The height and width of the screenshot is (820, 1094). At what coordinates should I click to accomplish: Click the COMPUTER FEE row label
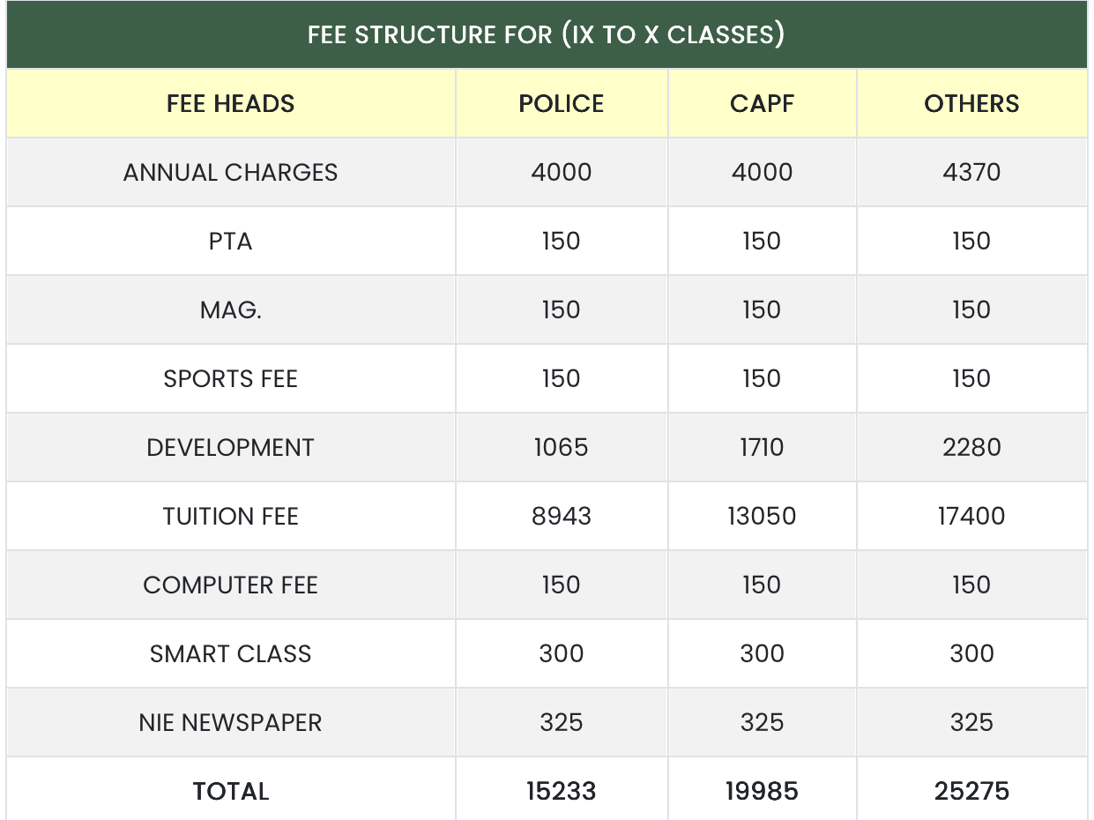pyautogui.click(x=231, y=585)
